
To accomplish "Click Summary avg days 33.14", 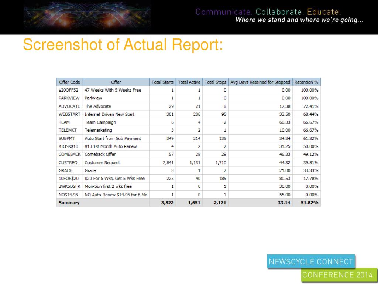I will point(284,203).
